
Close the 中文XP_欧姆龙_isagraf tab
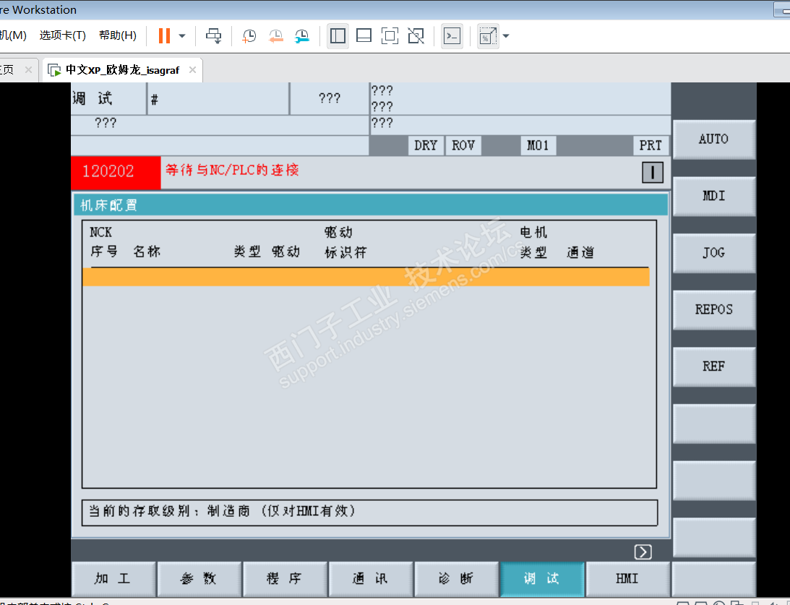tap(192, 70)
